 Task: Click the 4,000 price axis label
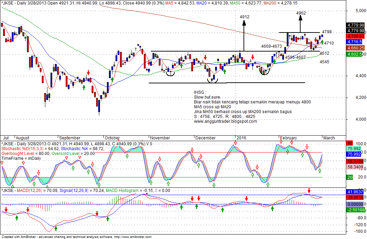tap(361, 119)
